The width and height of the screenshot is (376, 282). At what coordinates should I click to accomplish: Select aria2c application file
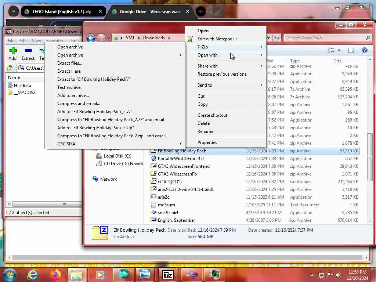pyautogui.click(x=254, y=197)
